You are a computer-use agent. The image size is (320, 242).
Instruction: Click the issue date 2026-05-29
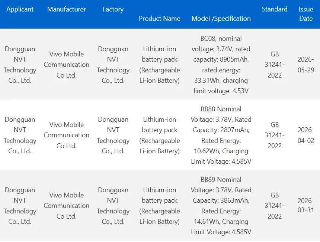tap(306, 65)
